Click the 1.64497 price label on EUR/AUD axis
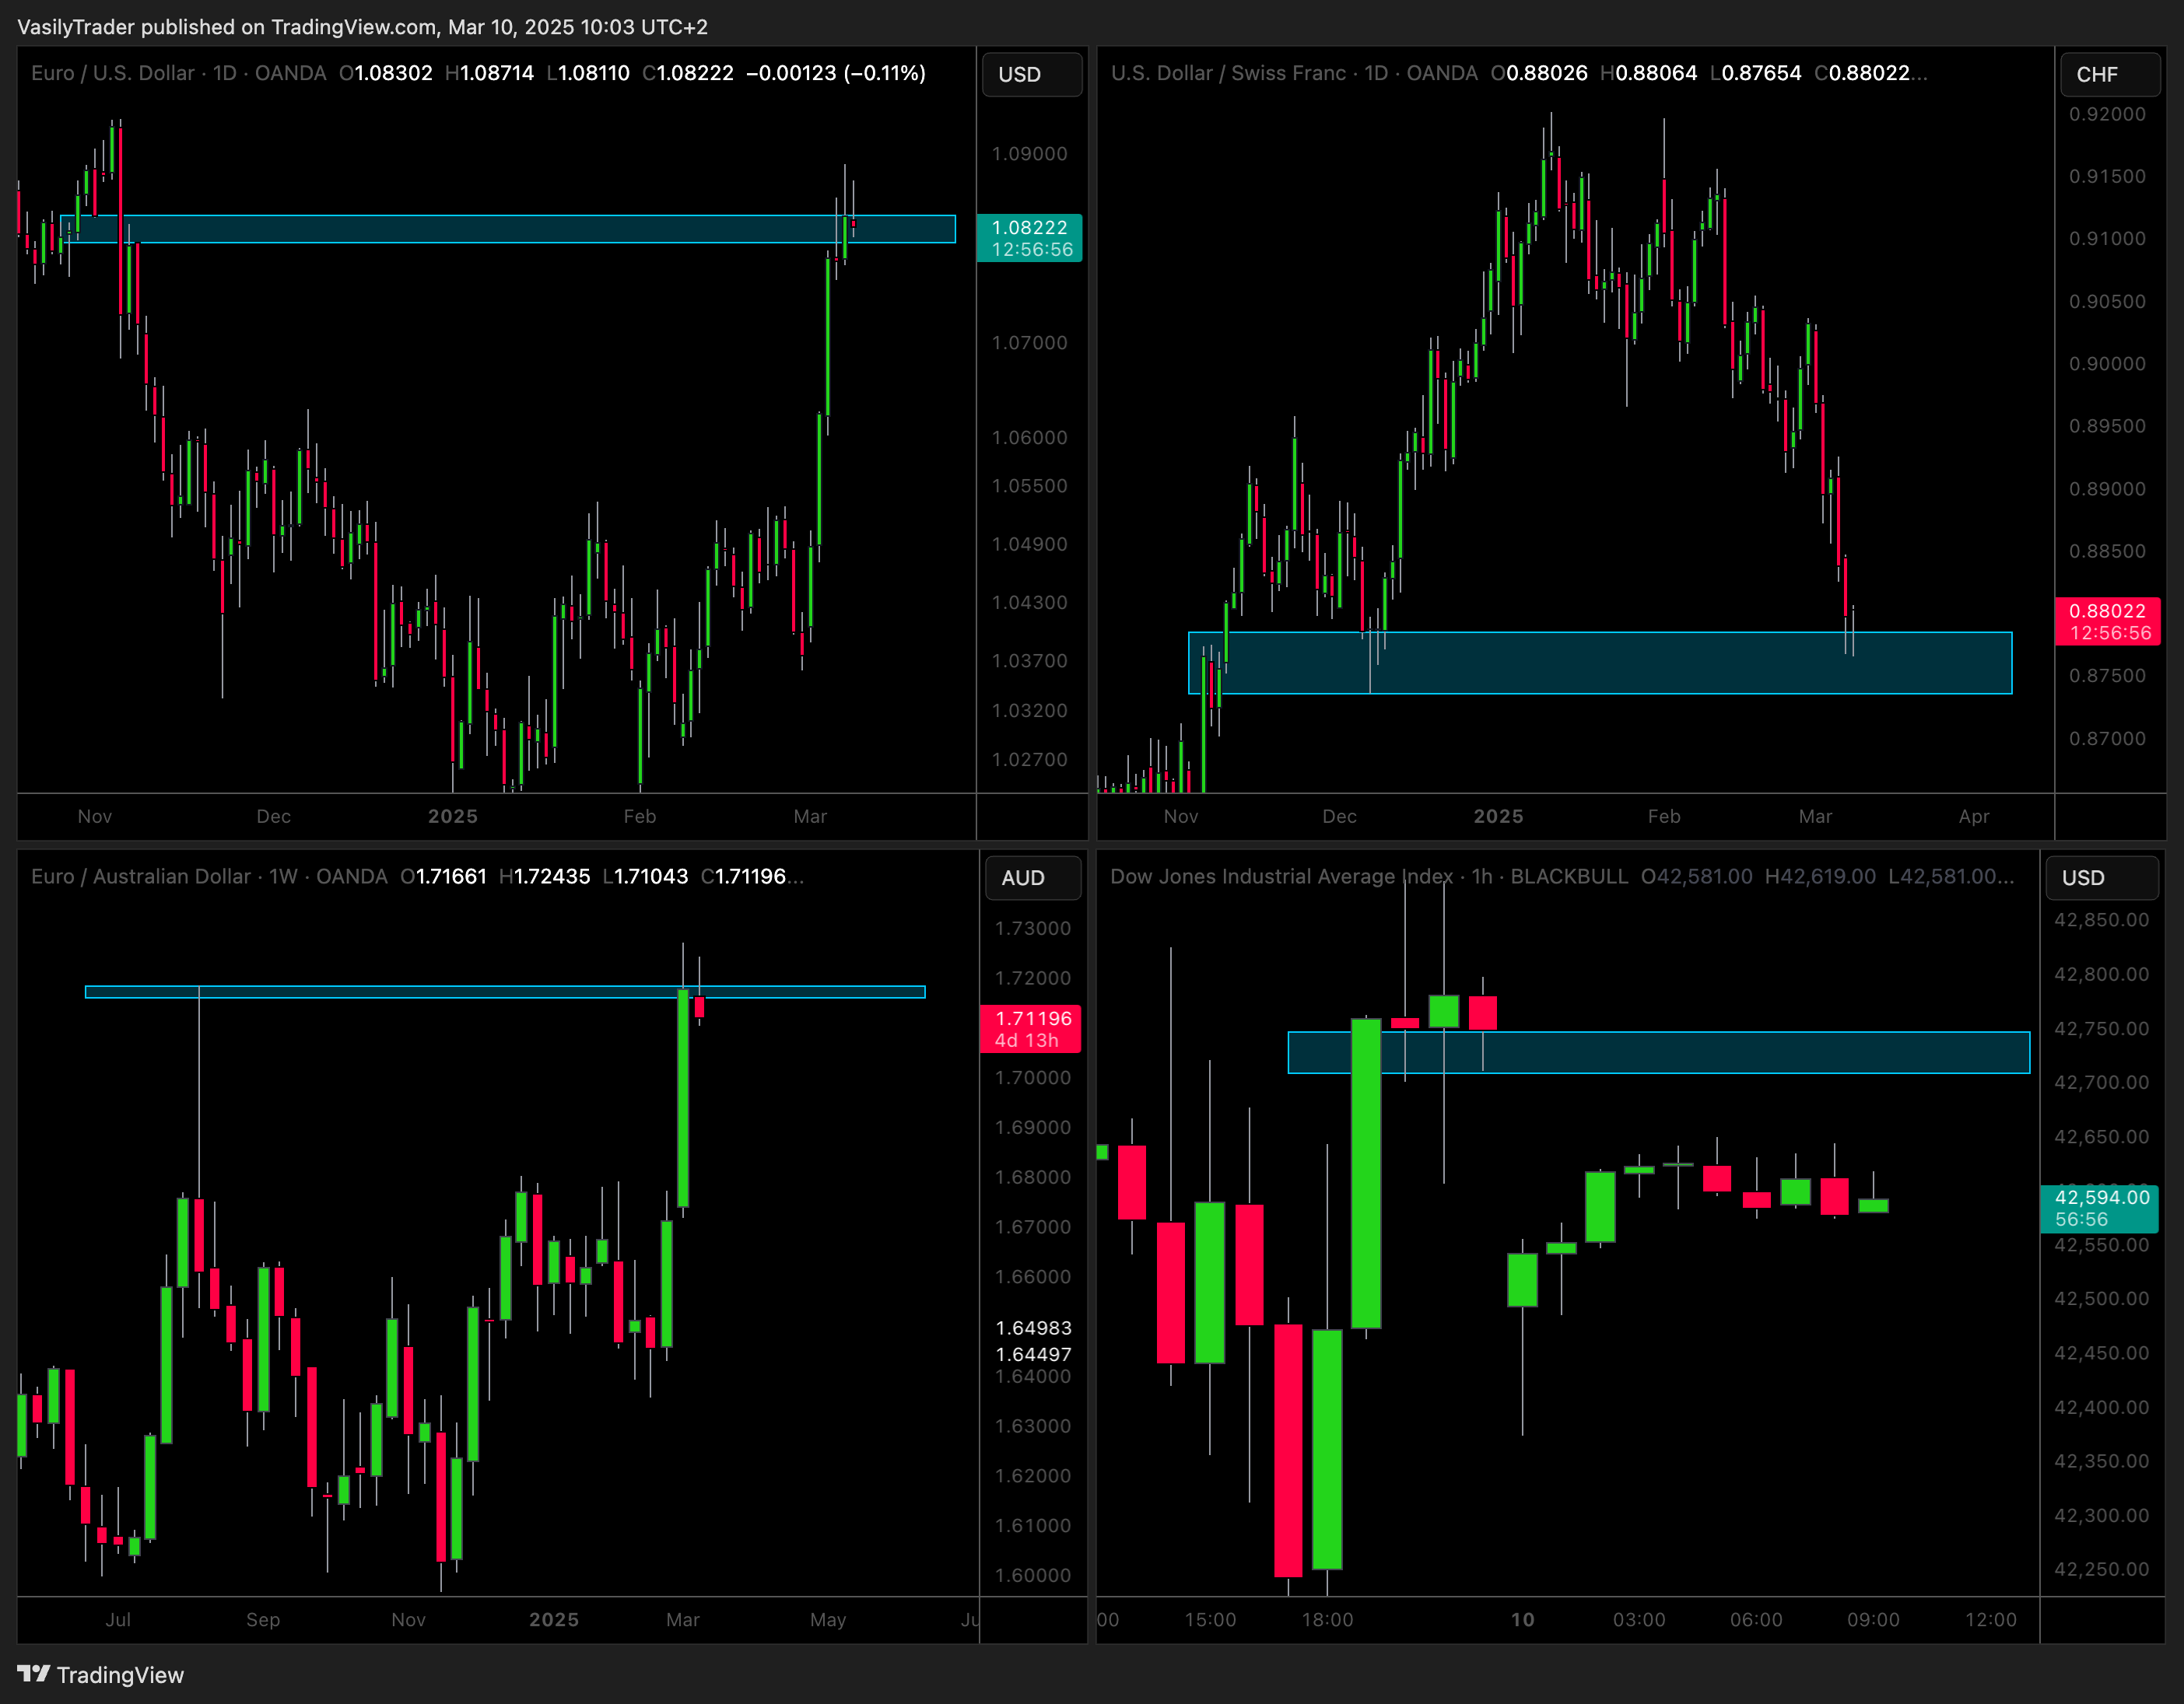The height and width of the screenshot is (1704, 2184). click(1033, 1354)
